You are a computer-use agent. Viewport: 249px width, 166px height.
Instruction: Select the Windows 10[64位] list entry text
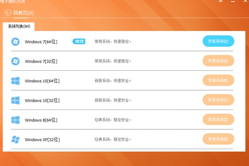(x=42, y=81)
